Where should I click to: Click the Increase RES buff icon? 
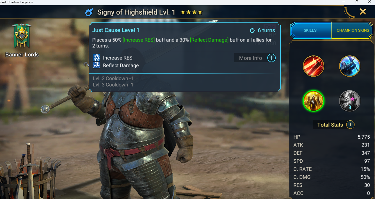tap(97, 58)
